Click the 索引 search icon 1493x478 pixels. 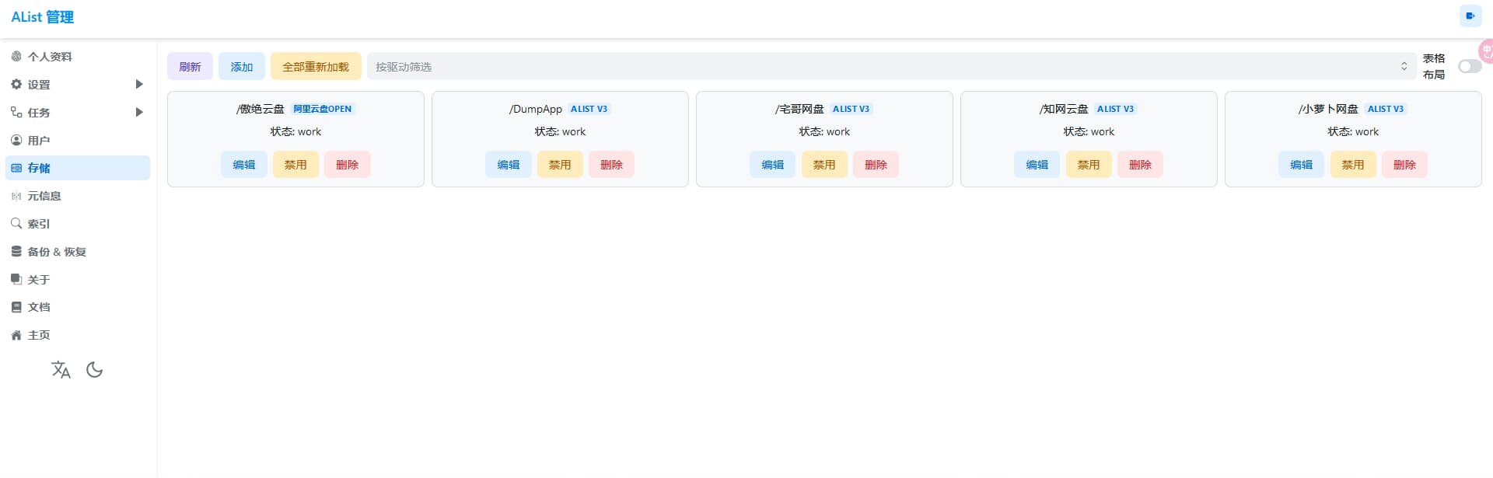click(x=16, y=223)
